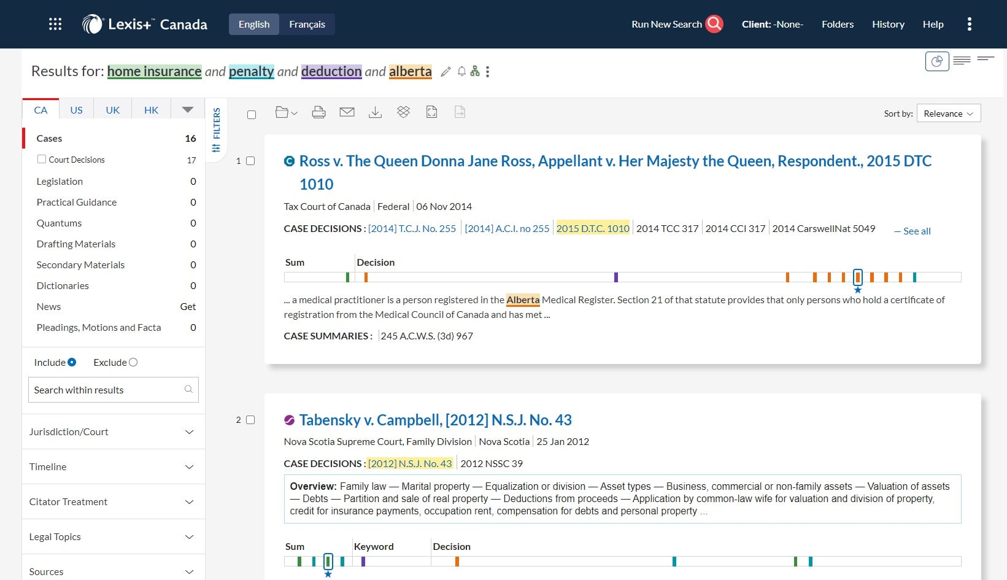Viewport: 1007px width, 580px height.
Task: Select the Exclude radio button
Action: 133,362
